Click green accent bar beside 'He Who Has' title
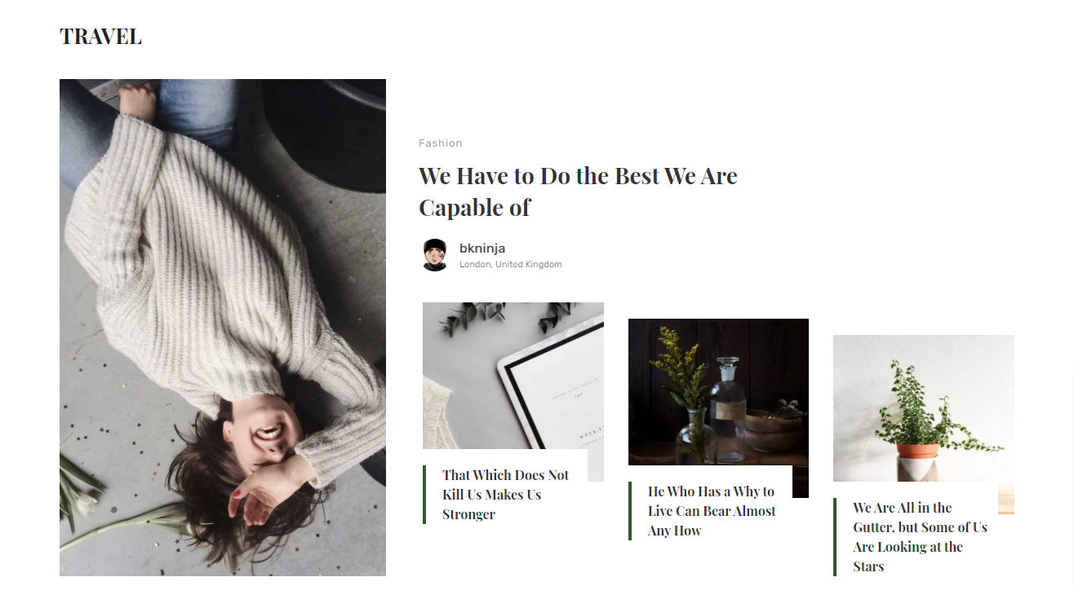This screenshot has width=1074, height=608. click(x=630, y=511)
